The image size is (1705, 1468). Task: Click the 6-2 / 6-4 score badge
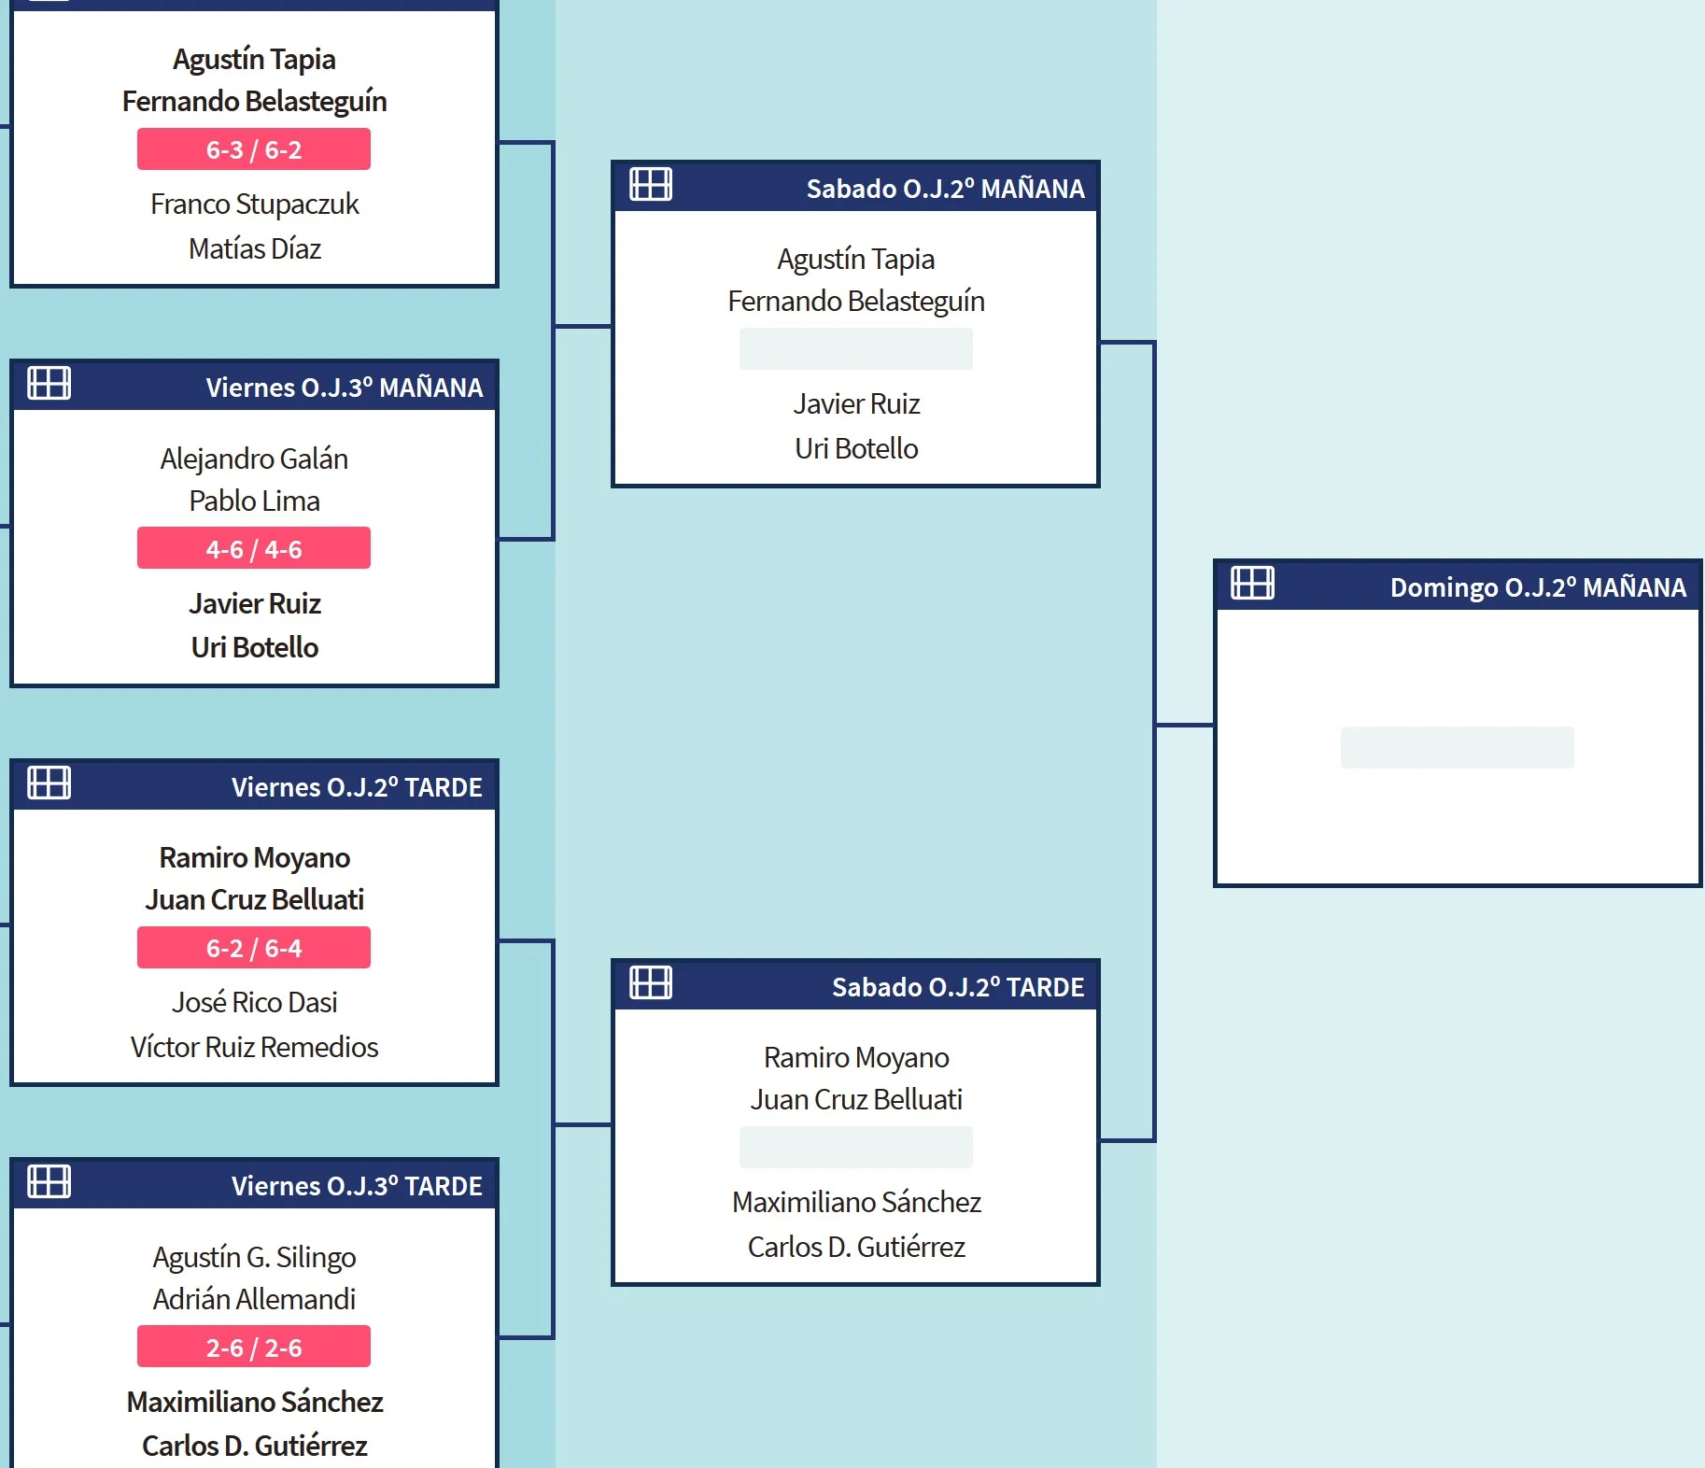pyautogui.click(x=254, y=948)
